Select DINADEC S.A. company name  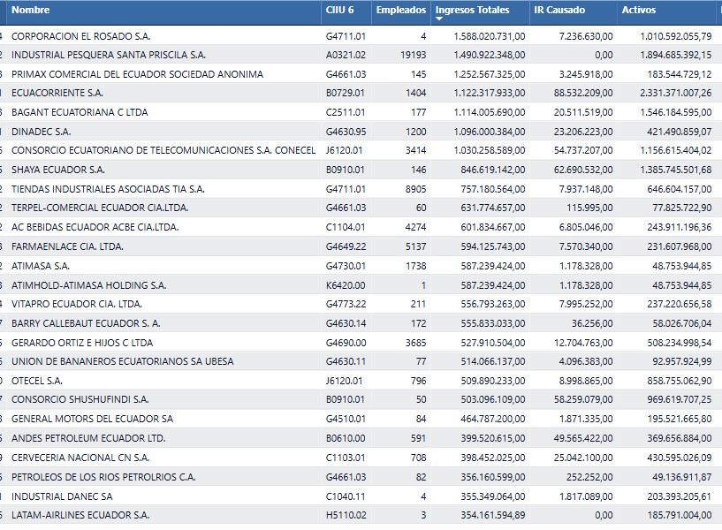point(41,132)
